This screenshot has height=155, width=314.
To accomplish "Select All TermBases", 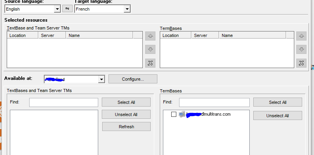I will pyautogui.click(x=278, y=102).
